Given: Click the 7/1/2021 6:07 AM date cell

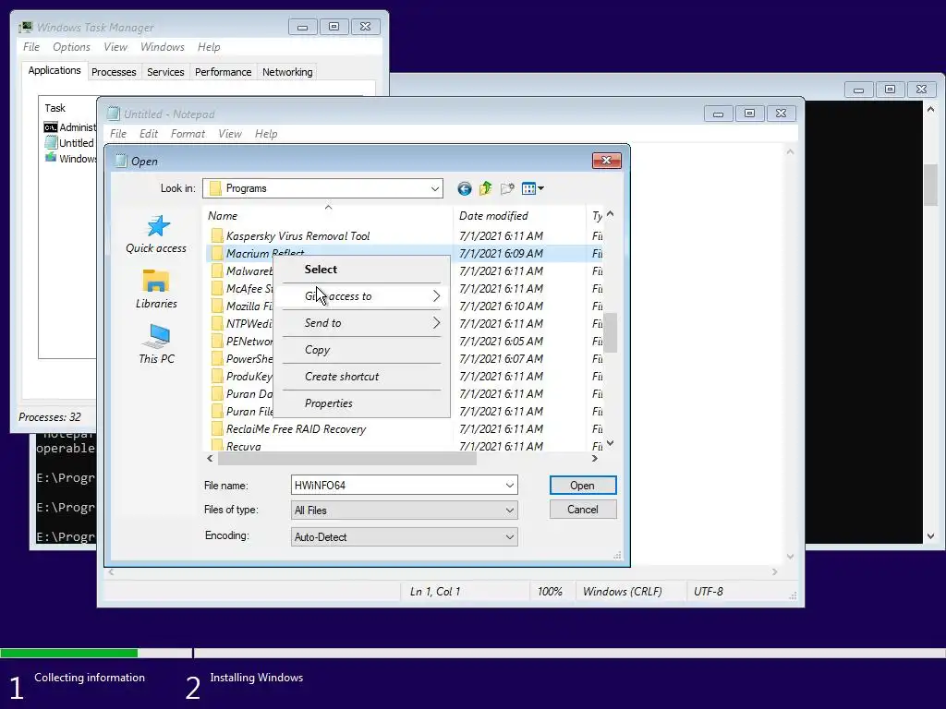Looking at the screenshot, I should (501, 359).
